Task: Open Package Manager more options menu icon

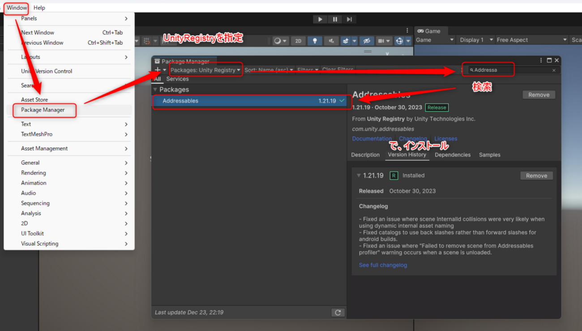Action: 541,60
